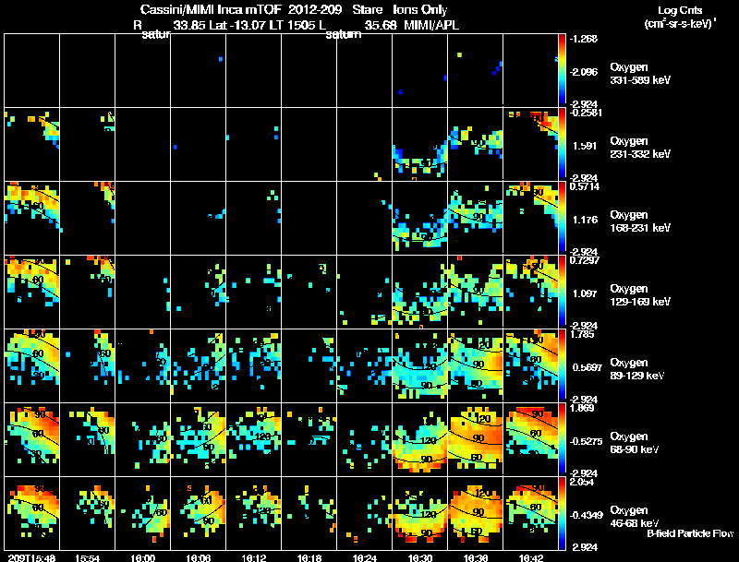Click the 'Oxygen 89-129 keV' row label

637,369
